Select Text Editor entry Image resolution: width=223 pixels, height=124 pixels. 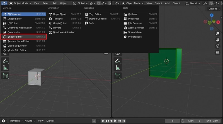click(102, 14)
